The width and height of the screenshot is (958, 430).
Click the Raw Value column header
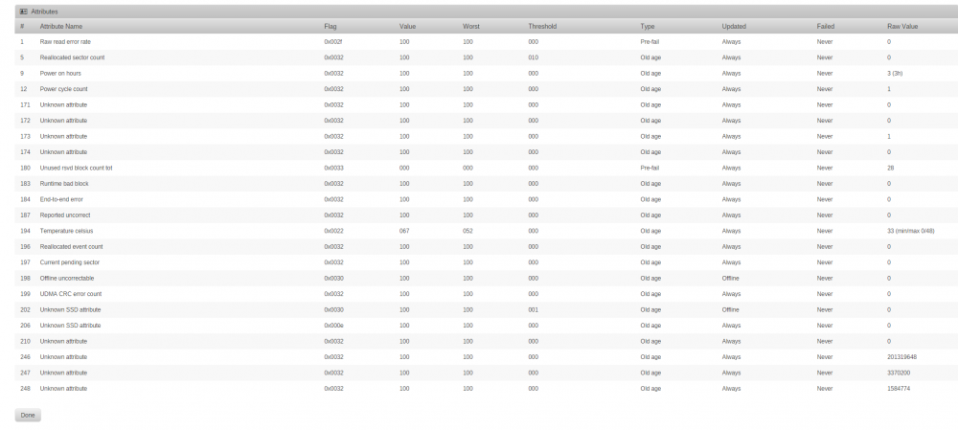pos(902,26)
